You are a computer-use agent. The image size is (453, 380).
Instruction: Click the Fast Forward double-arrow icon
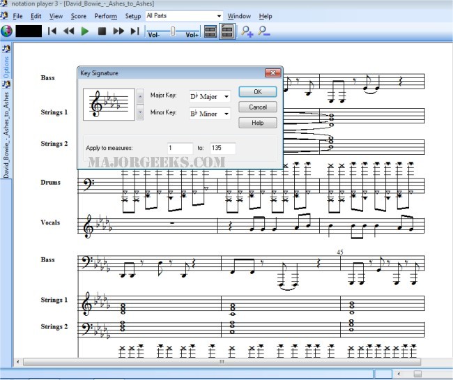[118, 31]
